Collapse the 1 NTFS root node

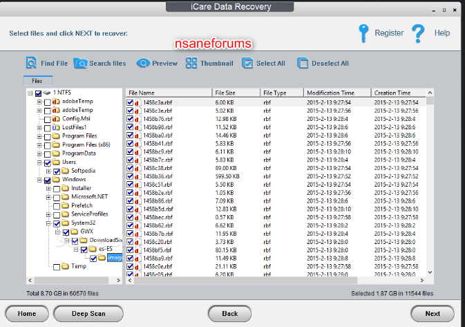point(30,93)
